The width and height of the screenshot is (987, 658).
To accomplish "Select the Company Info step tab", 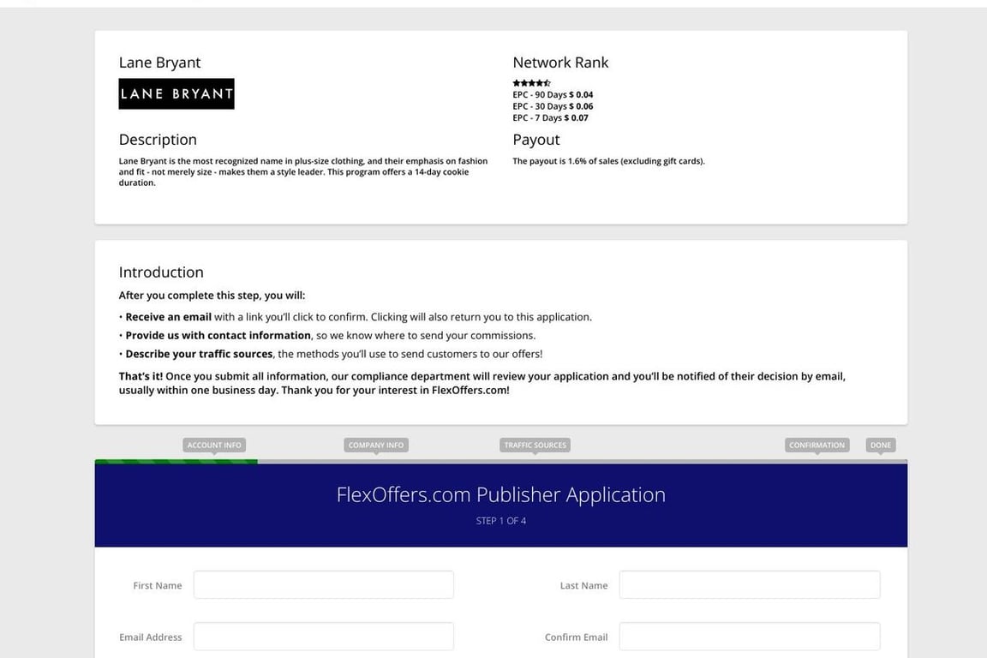I will pos(376,446).
